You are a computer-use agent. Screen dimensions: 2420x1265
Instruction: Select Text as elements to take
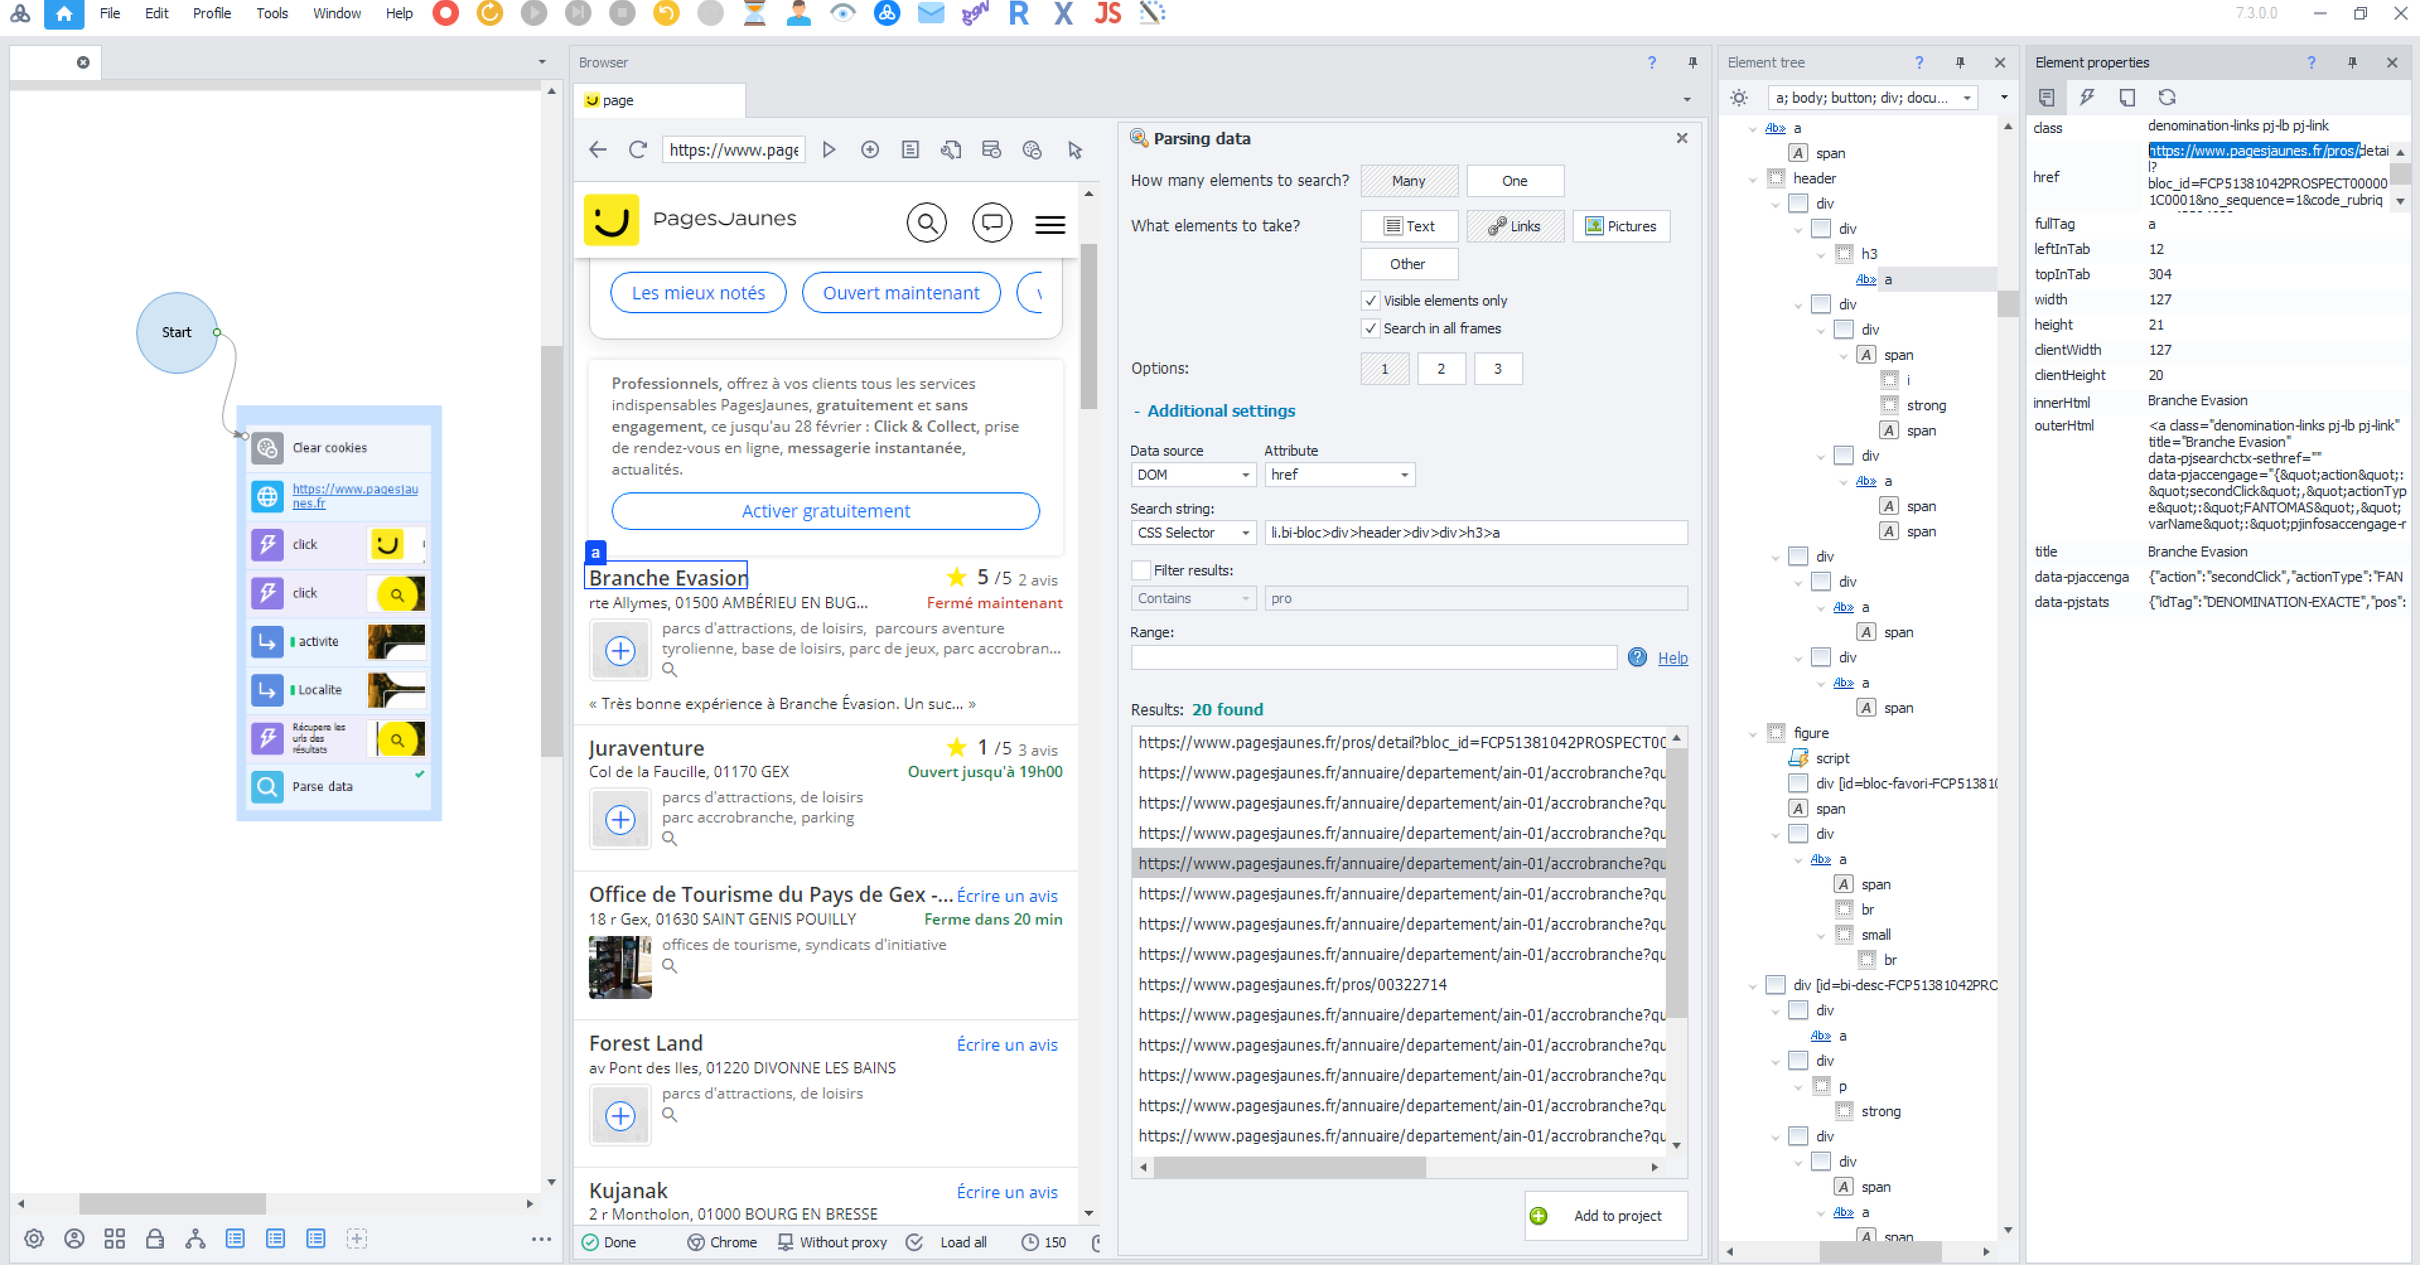point(1409,226)
